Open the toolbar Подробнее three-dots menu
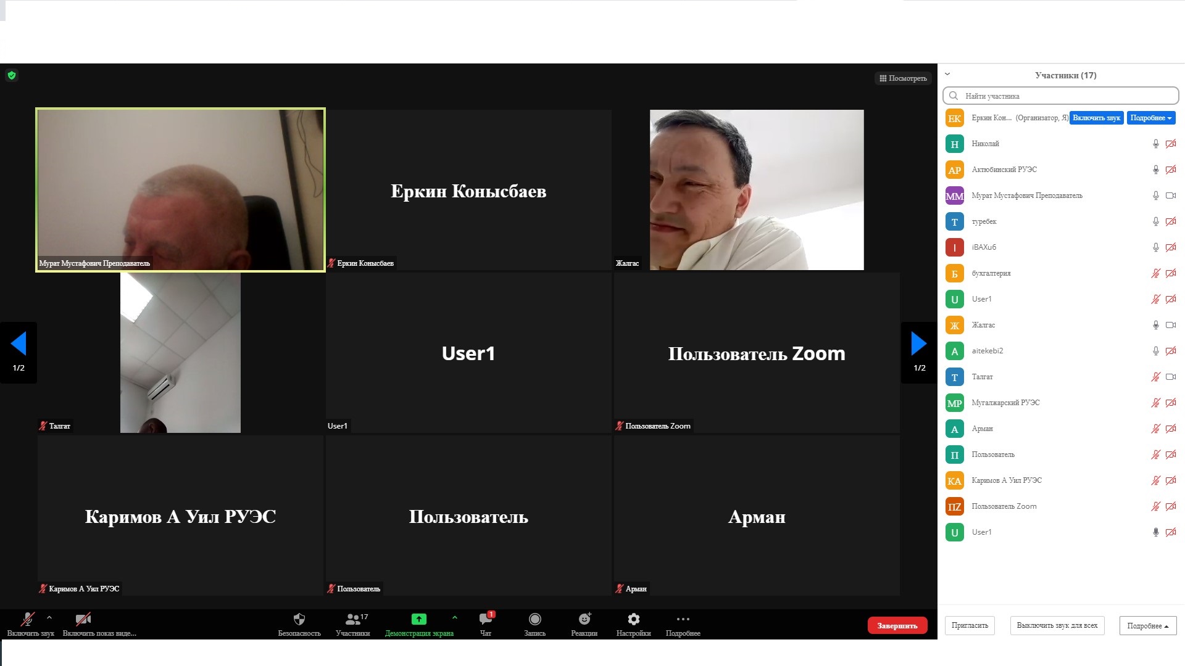The height and width of the screenshot is (666, 1185). point(683,623)
